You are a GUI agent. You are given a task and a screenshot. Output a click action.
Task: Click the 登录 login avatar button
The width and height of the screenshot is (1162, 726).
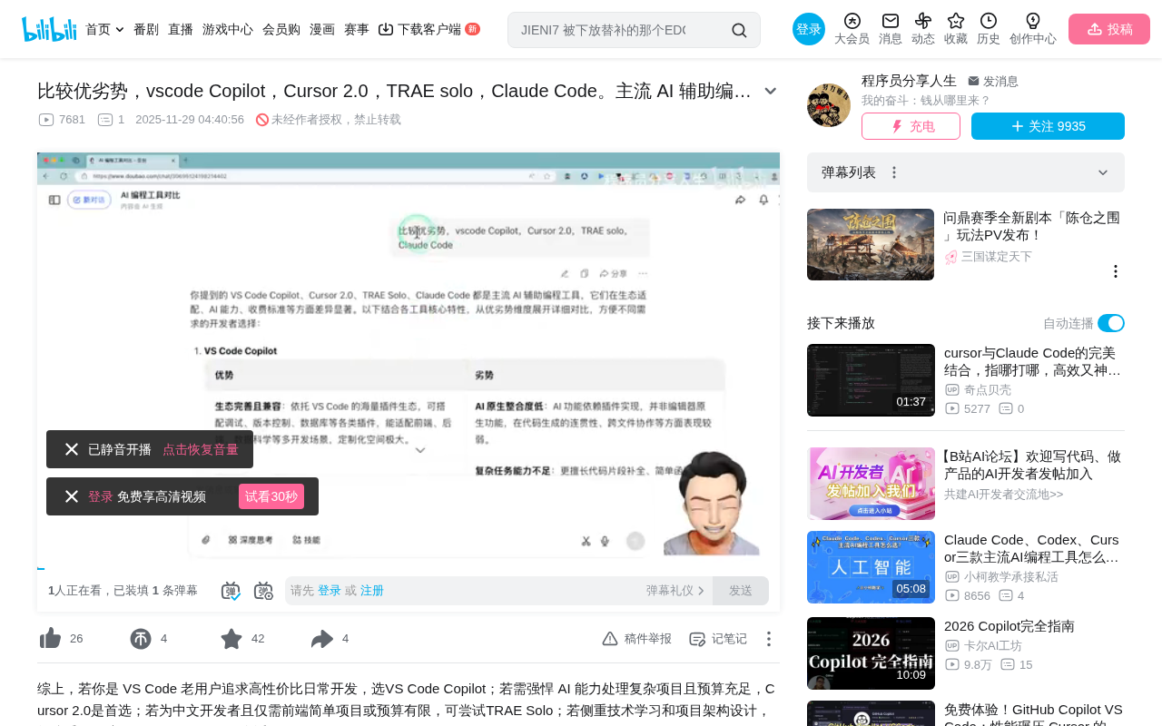tap(809, 29)
